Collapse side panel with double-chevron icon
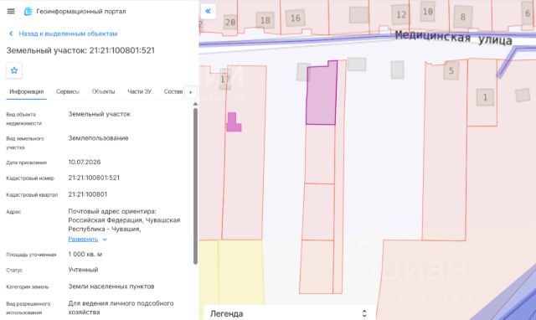 tap(209, 11)
